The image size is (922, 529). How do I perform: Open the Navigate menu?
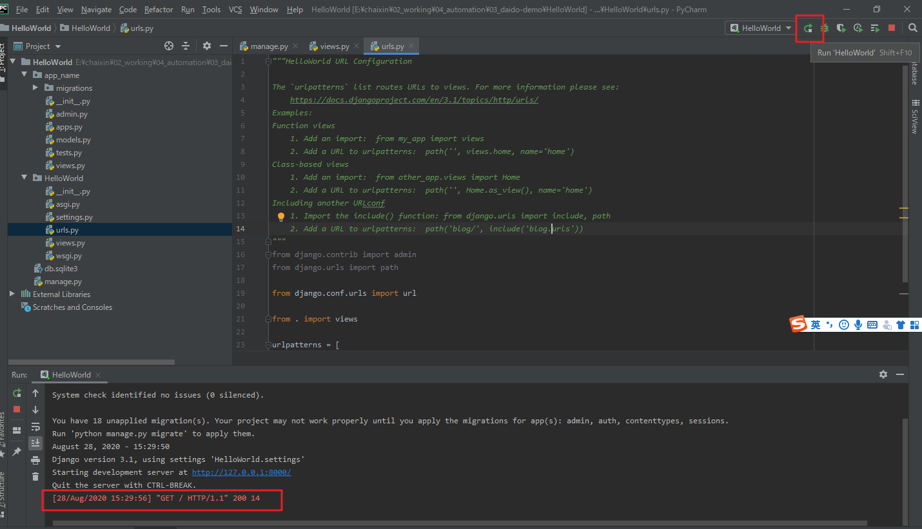click(x=97, y=10)
